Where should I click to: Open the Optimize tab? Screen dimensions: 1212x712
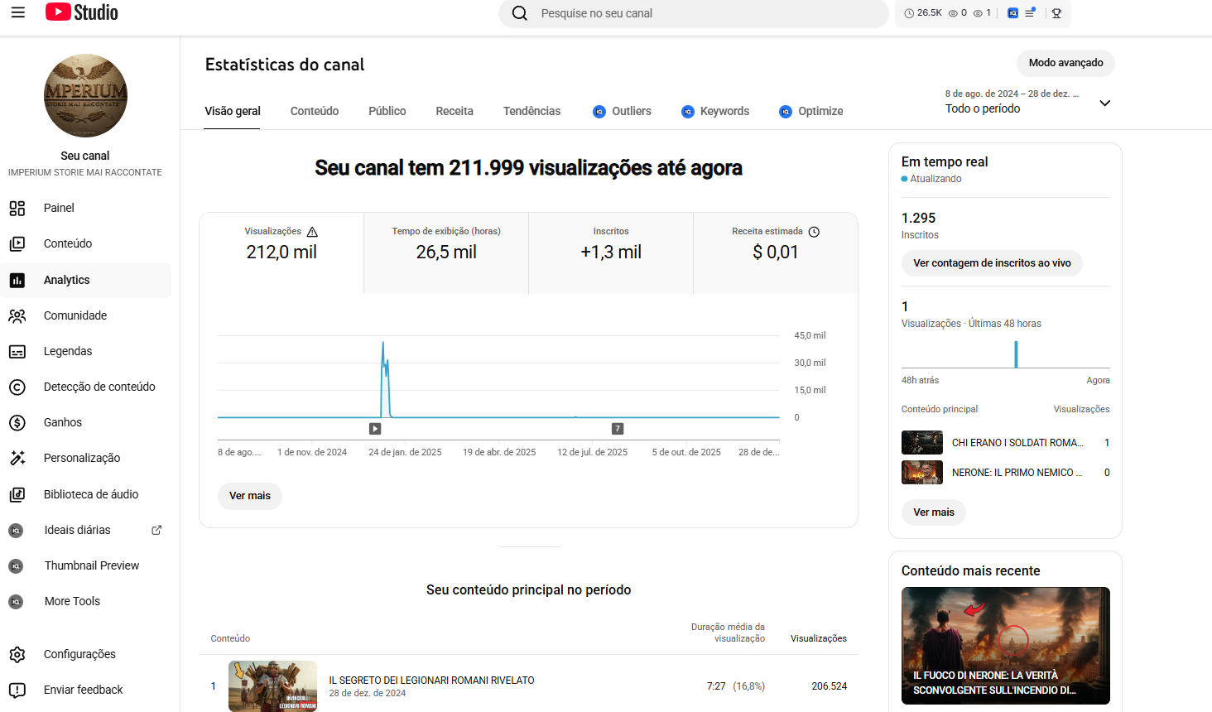click(811, 111)
